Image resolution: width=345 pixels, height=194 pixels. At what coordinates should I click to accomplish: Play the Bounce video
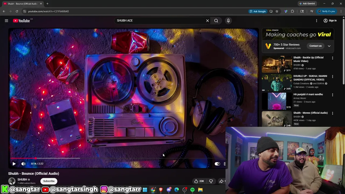tap(14, 164)
